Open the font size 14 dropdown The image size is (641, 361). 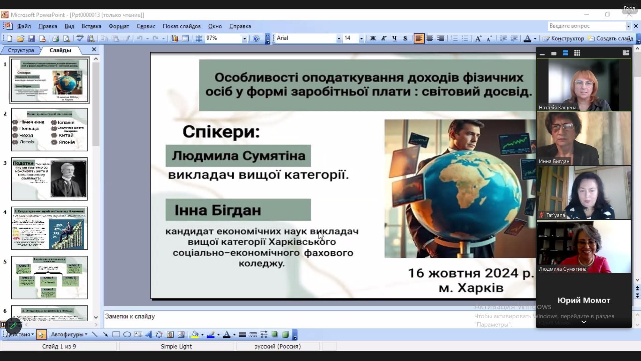[x=361, y=38]
